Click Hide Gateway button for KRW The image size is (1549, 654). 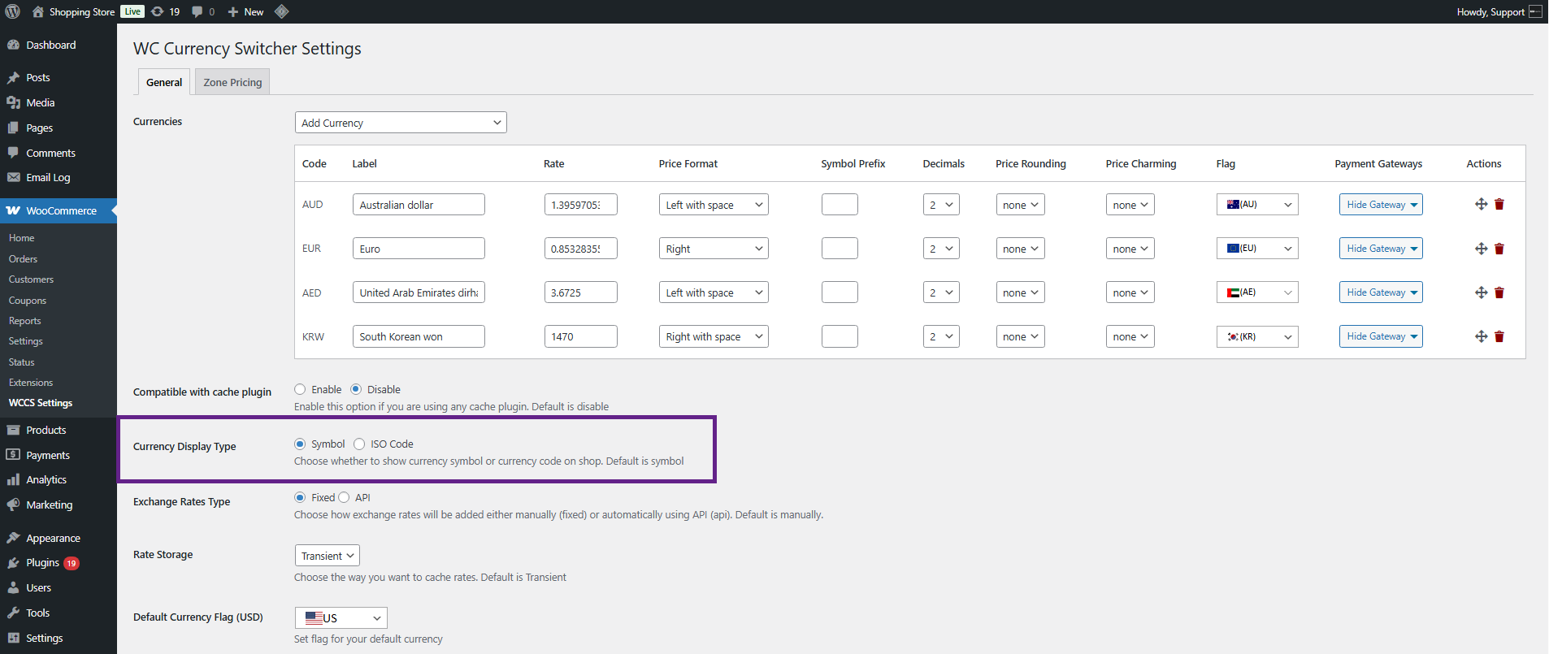tap(1381, 336)
